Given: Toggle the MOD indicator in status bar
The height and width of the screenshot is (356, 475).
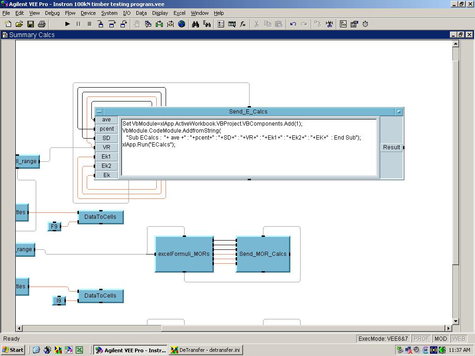Looking at the screenshot, I should [x=440, y=339].
